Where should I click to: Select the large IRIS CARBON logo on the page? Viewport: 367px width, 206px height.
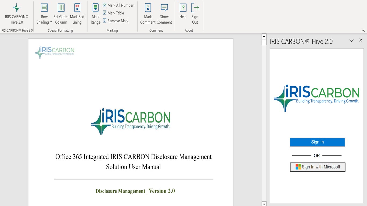[131, 121]
